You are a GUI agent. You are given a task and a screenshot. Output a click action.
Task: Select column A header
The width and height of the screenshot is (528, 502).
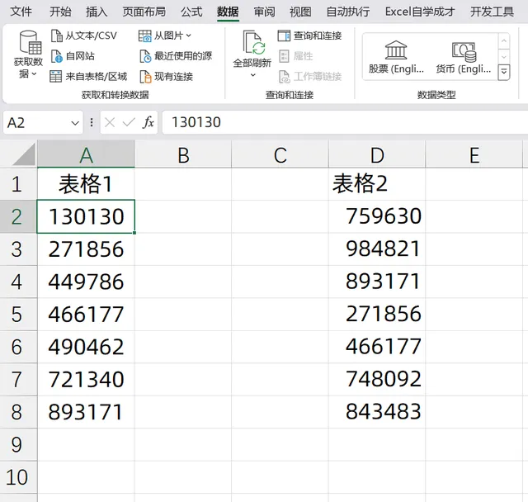(86, 154)
